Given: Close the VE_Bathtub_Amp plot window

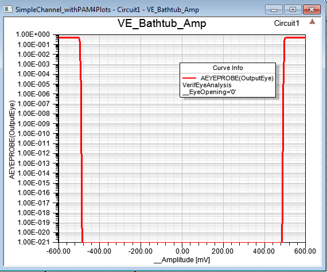Looking at the screenshot, I should tap(312, 10).
